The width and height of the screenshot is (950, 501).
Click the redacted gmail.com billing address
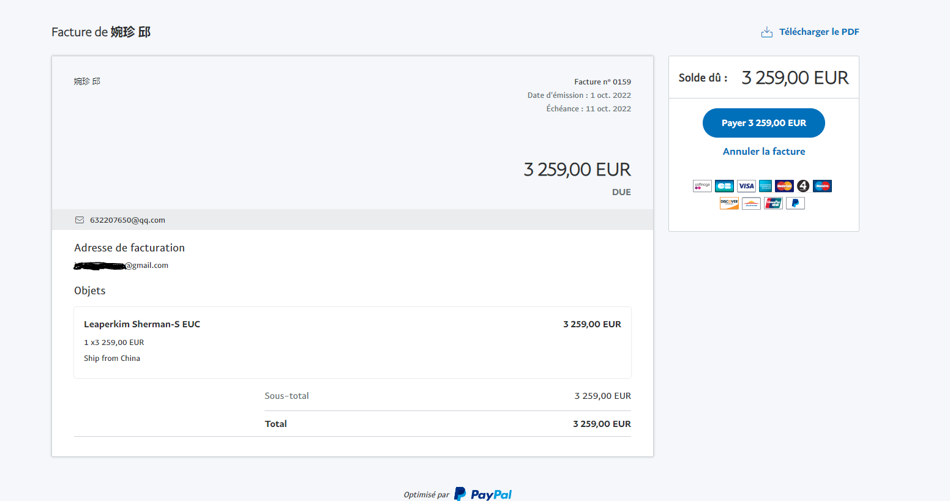point(121,265)
